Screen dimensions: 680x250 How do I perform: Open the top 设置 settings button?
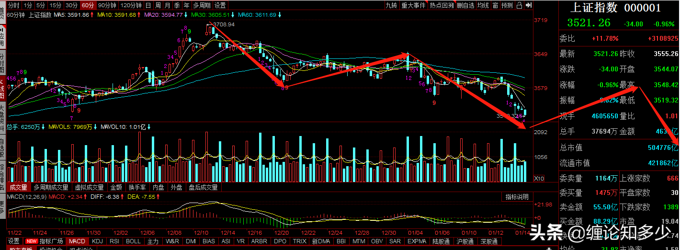220,5
